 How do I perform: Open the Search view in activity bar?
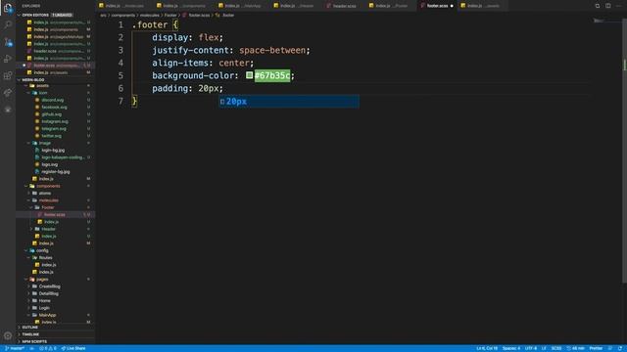pos(8,24)
